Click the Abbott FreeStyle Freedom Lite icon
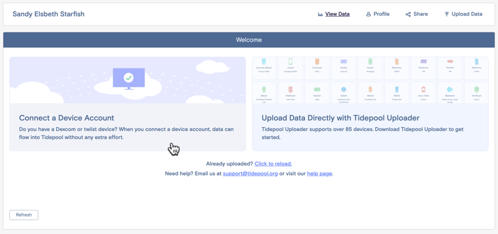This screenshot has height=234, width=498. coord(264,89)
